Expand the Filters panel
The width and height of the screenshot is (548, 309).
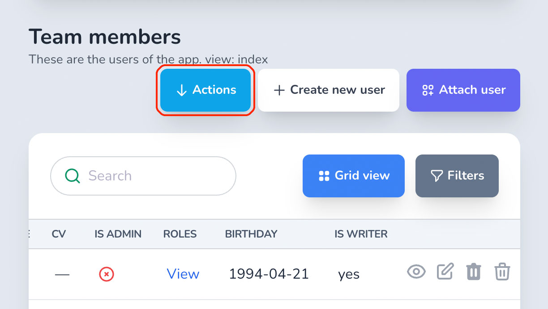[x=457, y=176]
